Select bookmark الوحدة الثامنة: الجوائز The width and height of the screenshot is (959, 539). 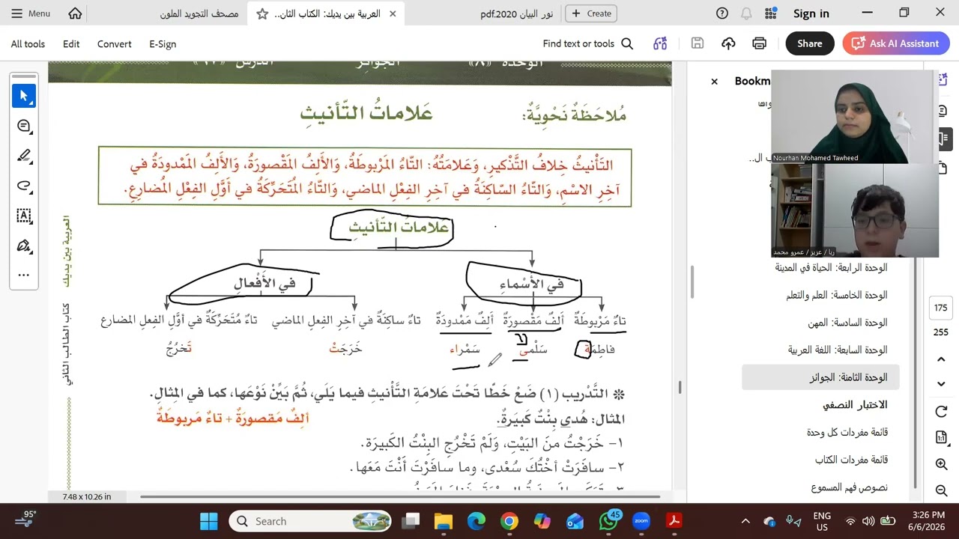pos(820,377)
